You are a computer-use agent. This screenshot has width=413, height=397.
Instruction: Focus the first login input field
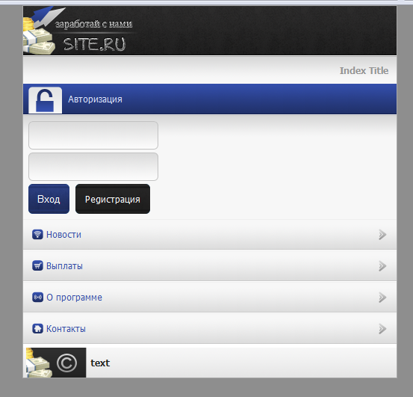(x=93, y=135)
